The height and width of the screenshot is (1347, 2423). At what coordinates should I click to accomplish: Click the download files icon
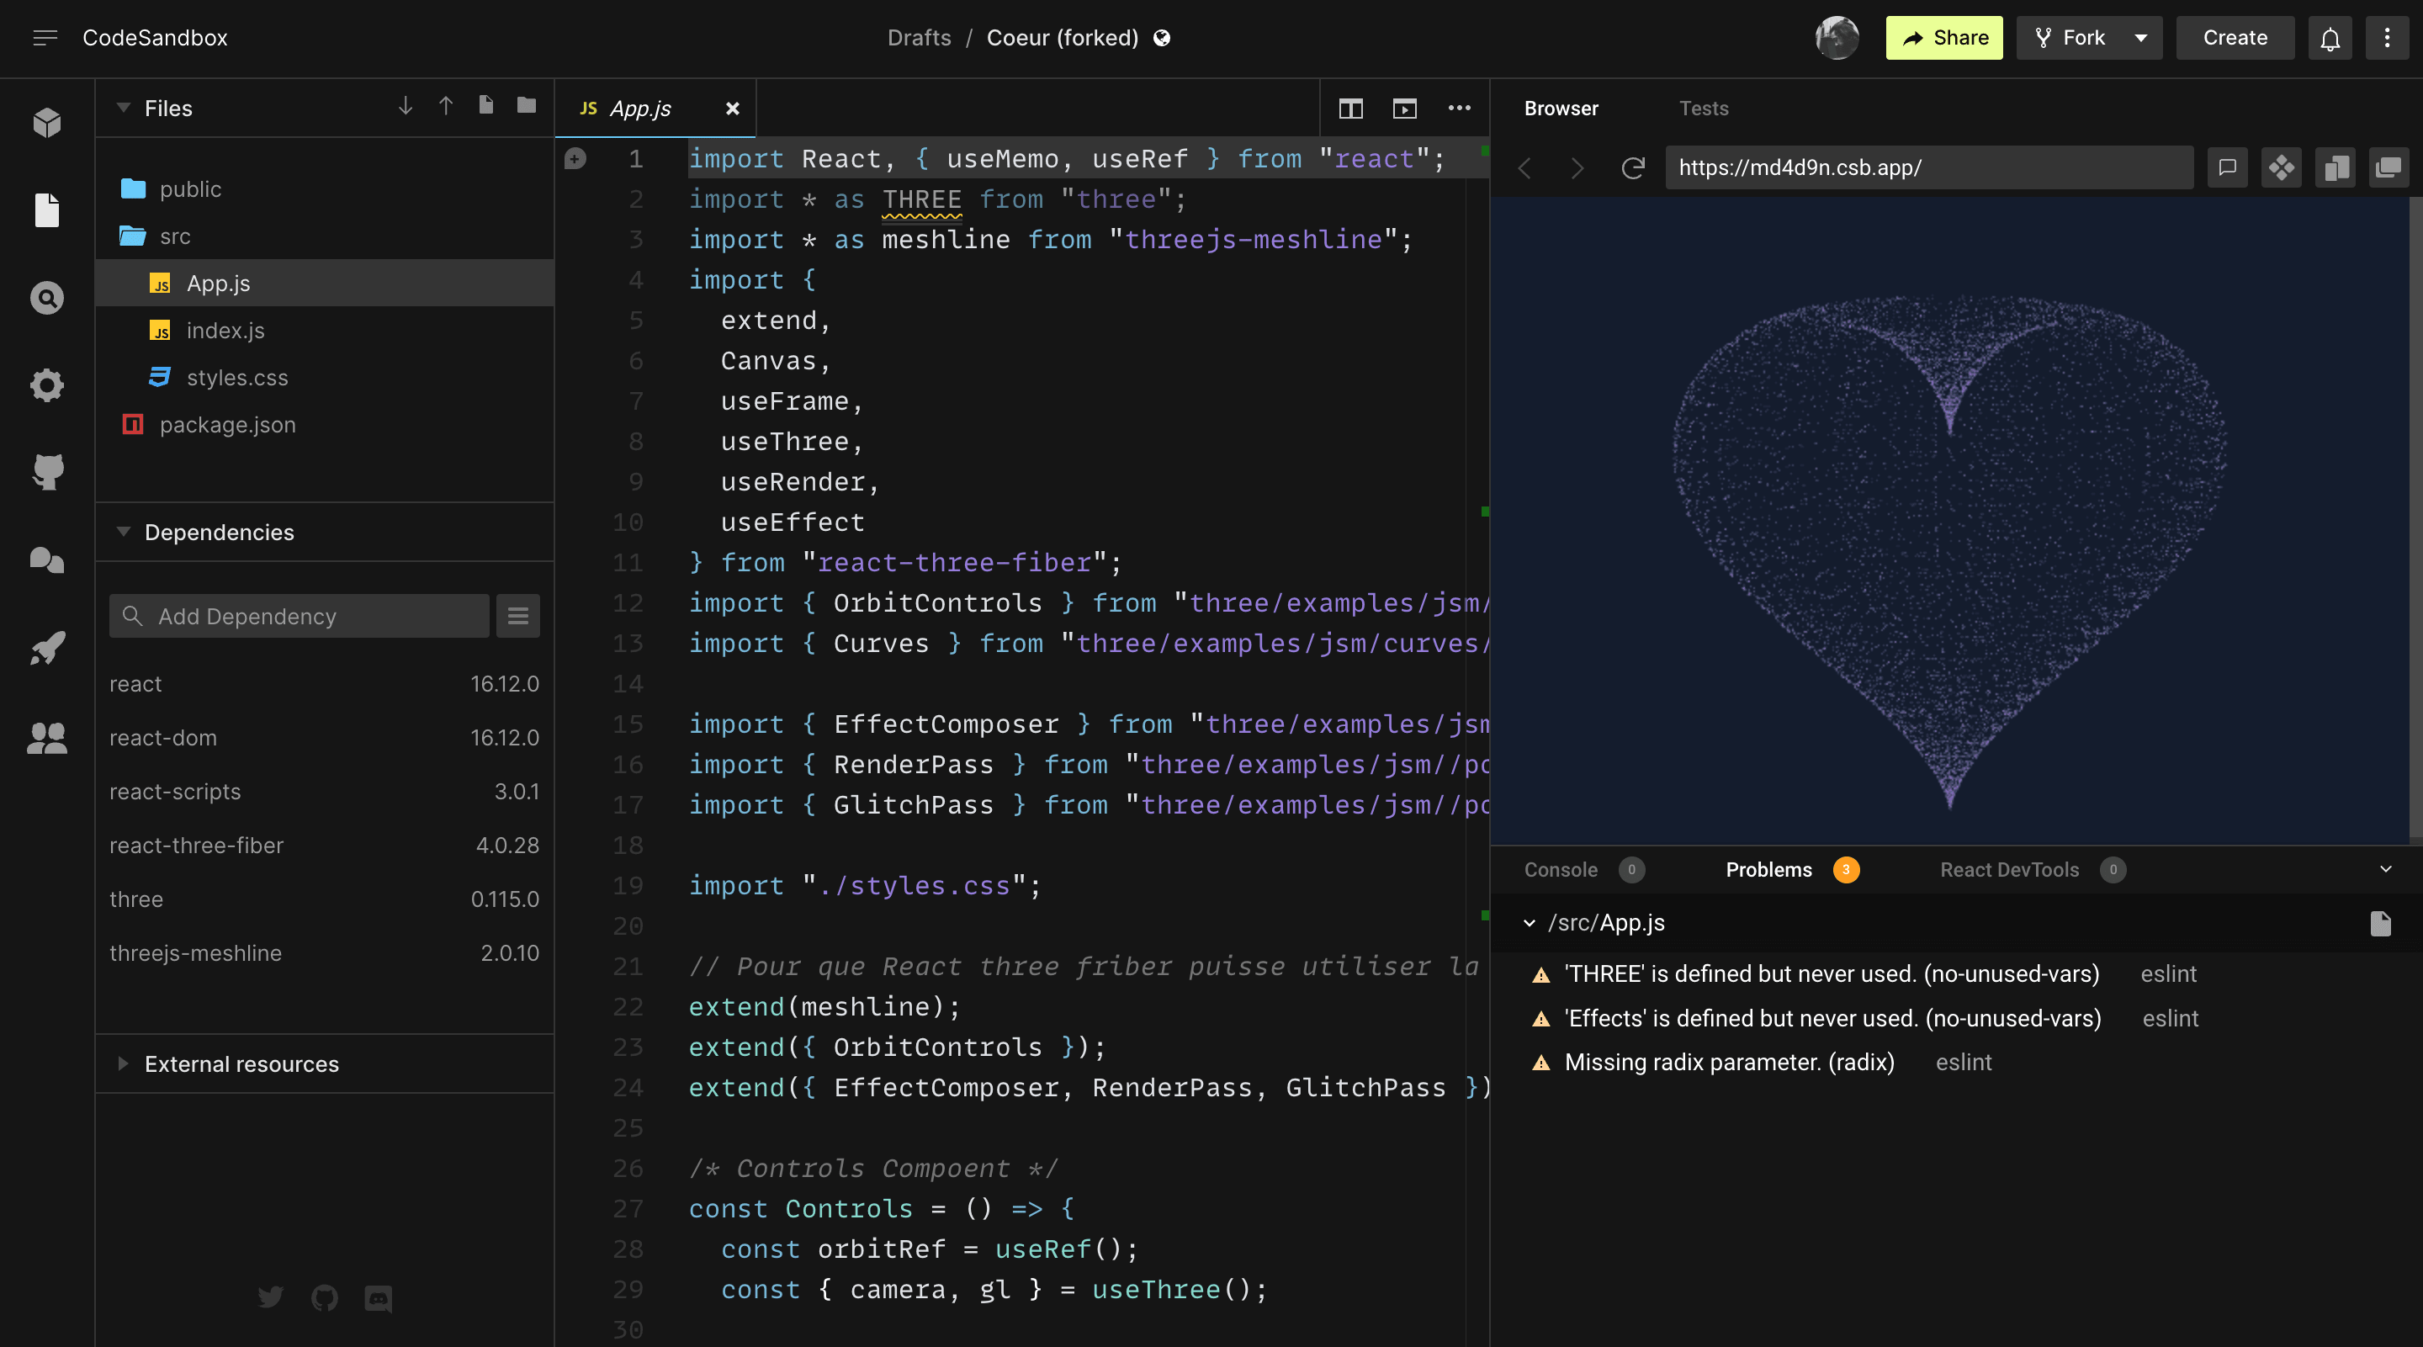coord(403,106)
